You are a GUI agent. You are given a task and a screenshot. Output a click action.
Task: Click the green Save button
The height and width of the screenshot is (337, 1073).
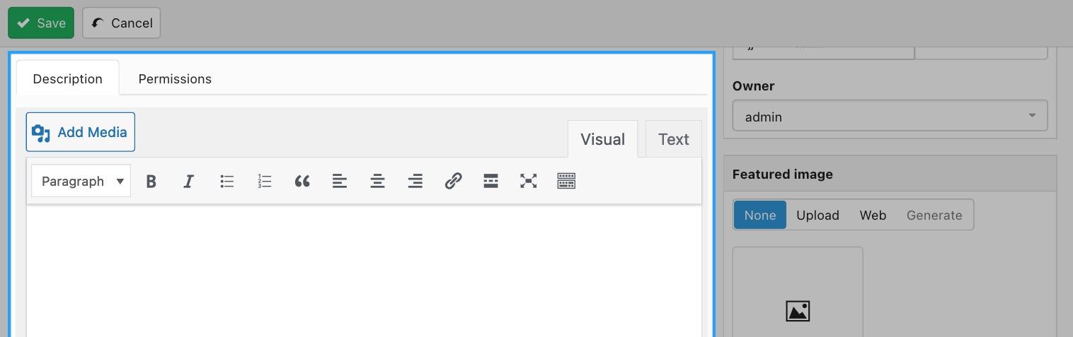point(41,23)
